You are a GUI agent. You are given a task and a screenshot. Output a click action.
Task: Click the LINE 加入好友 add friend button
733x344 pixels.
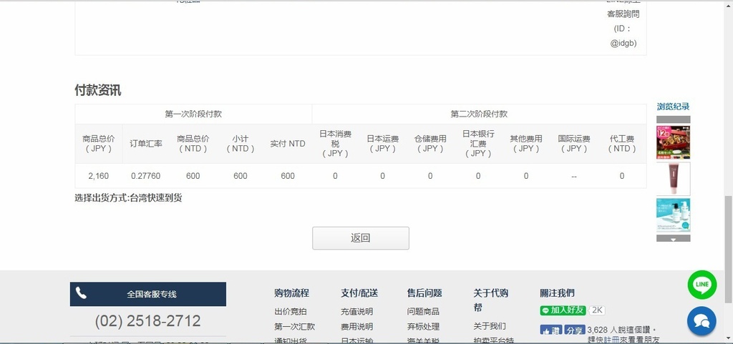[563, 310]
